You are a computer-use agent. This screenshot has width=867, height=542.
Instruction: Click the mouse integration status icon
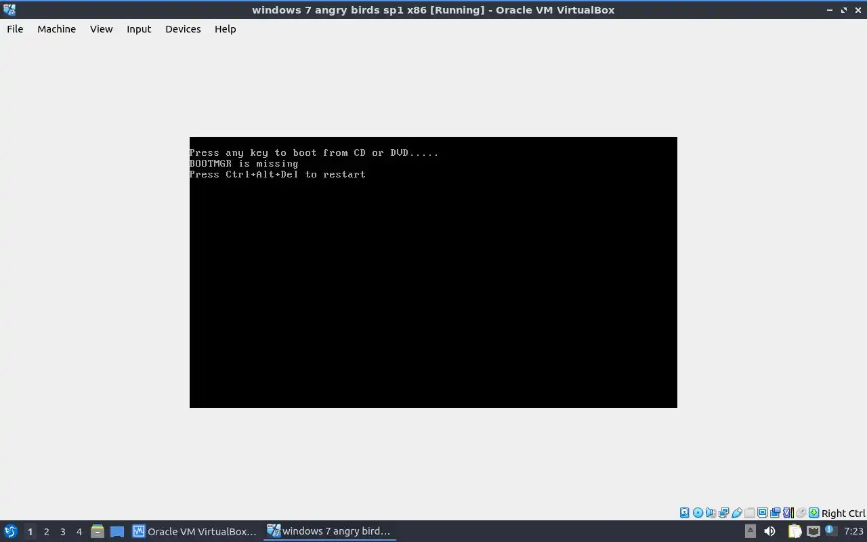[x=801, y=513]
